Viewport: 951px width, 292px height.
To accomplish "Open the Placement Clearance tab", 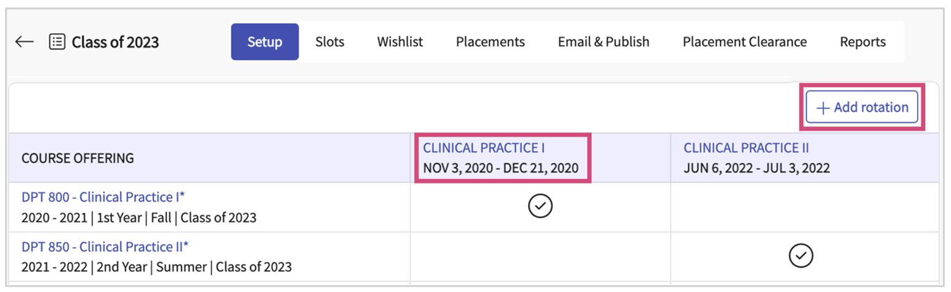I will point(744,42).
